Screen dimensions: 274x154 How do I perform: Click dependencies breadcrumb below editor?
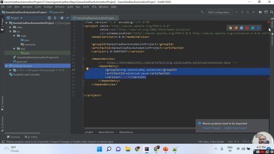(x=106, y=132)
